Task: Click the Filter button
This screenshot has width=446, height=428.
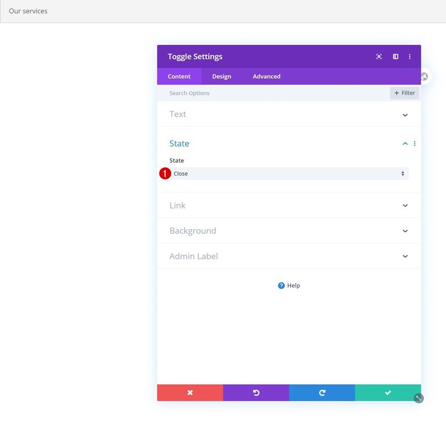Action: tap(404, 93)
